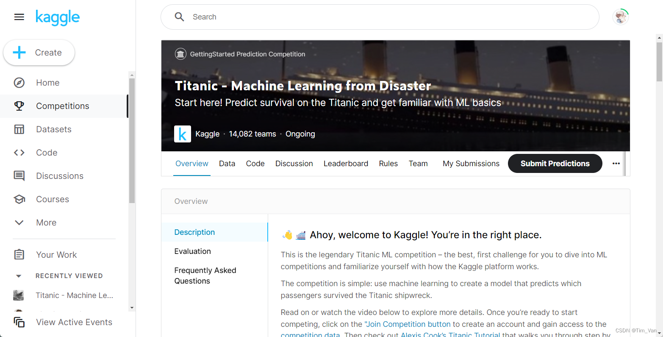Open your profile avatar menu

(x=620, y=17)
